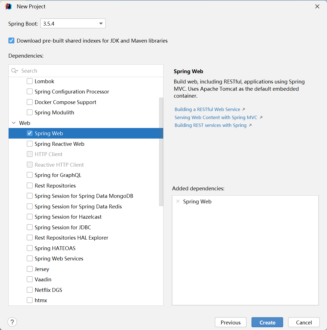
Task: Open Building REST services with Spring link
Action: [x=210, y=125]
